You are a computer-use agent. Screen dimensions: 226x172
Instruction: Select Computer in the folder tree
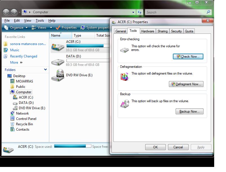[21, 92]
